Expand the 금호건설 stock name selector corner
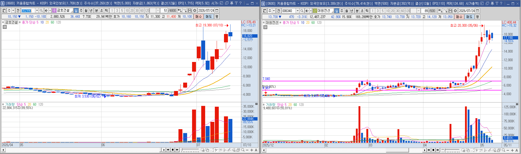Viewport: 521px width, 154px height. pos(71,12)
